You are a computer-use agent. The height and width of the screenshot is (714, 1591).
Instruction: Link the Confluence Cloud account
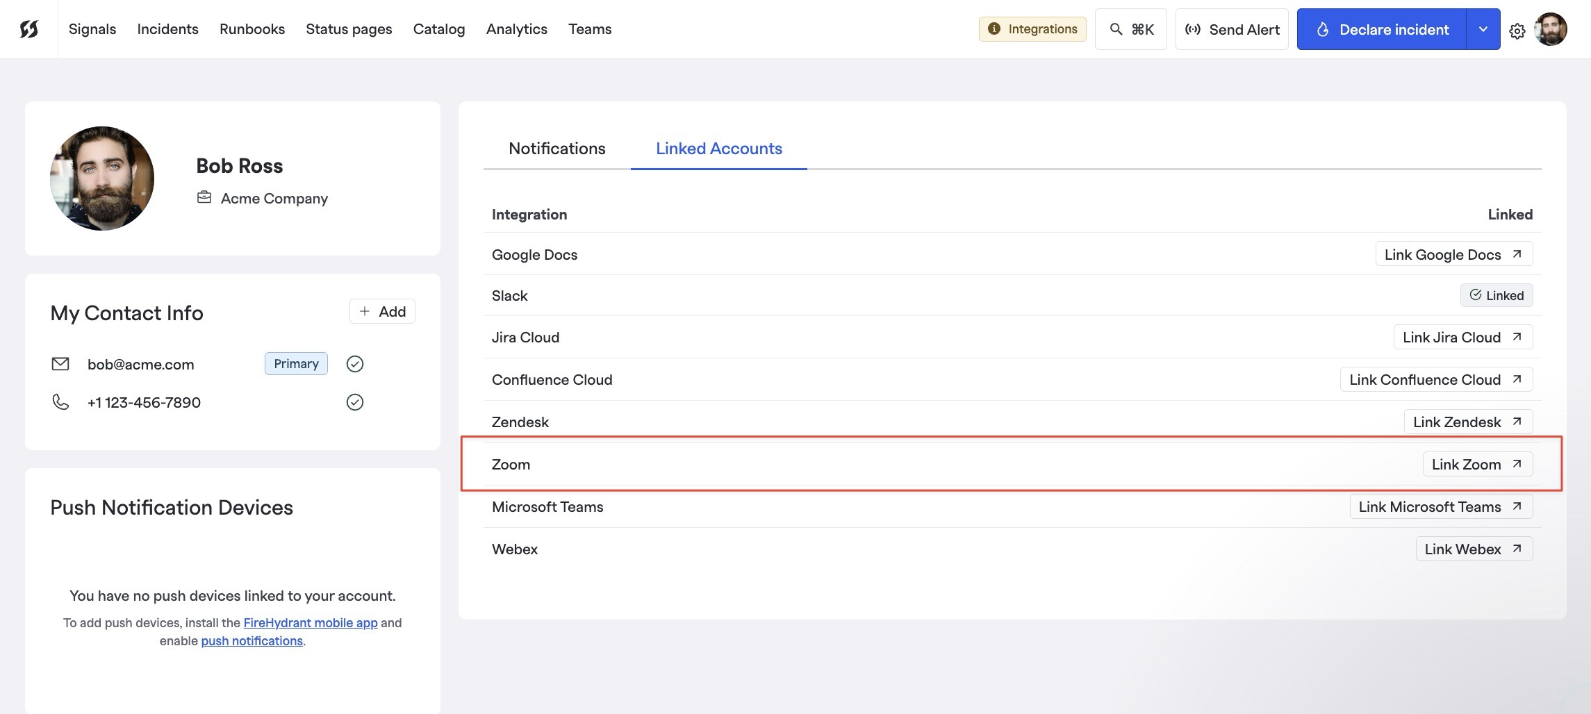click(x=1437, y=379)
